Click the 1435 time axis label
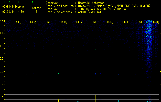Screen dimensions: 161x102 click(x=79, y=22)
